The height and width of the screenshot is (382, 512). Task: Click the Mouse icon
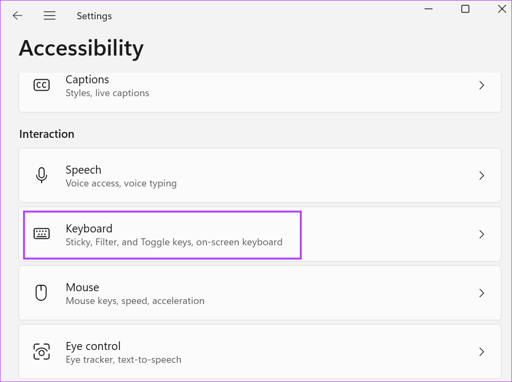coord(42,293)
